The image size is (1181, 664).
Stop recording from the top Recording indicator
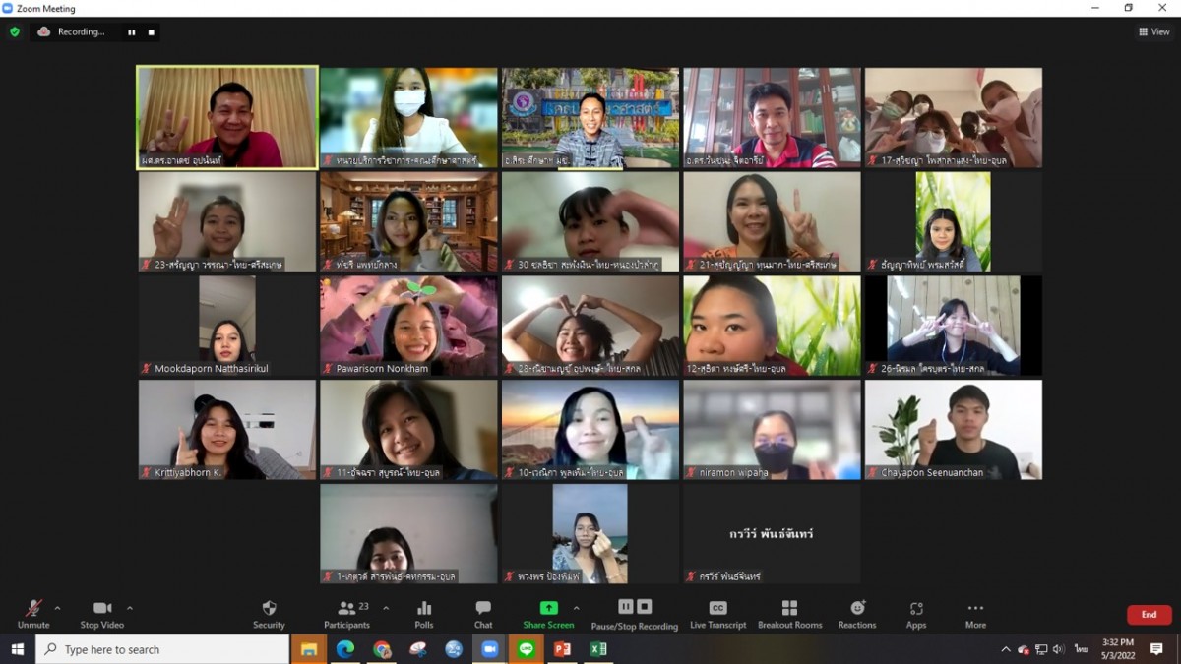point(152,31)
